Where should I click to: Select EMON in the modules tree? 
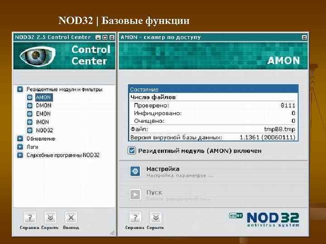point(43,114)
